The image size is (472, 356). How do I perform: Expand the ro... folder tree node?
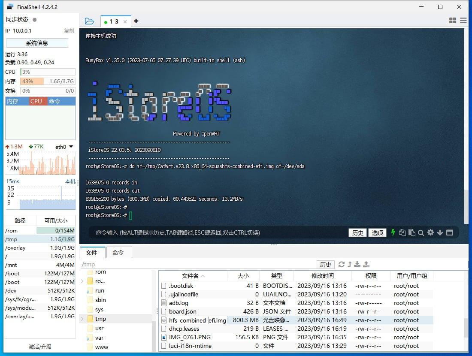point(82,281)
